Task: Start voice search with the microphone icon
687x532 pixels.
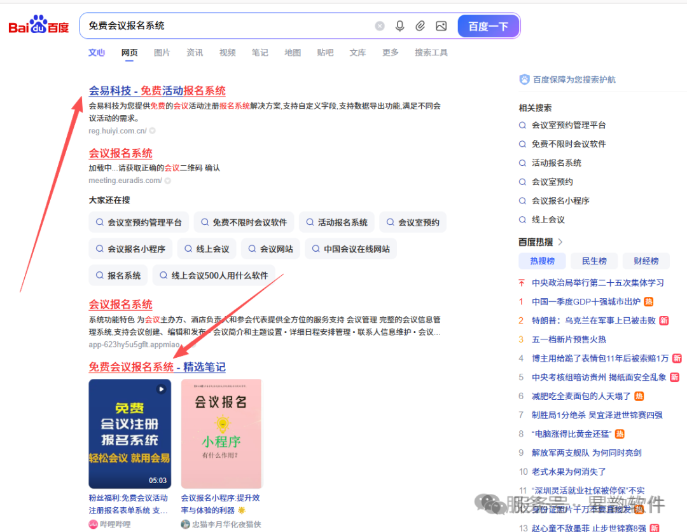Action: pos(399,26)
